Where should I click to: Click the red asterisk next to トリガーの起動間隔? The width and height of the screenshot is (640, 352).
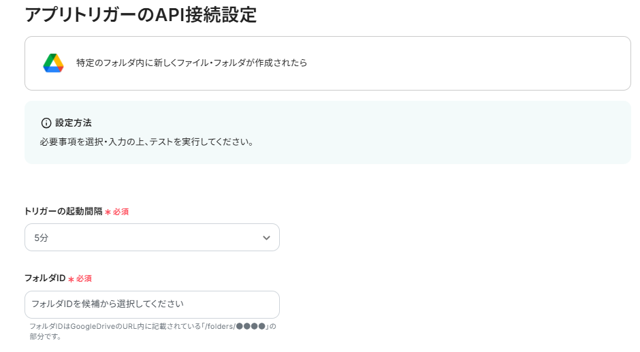coord(108,212)
